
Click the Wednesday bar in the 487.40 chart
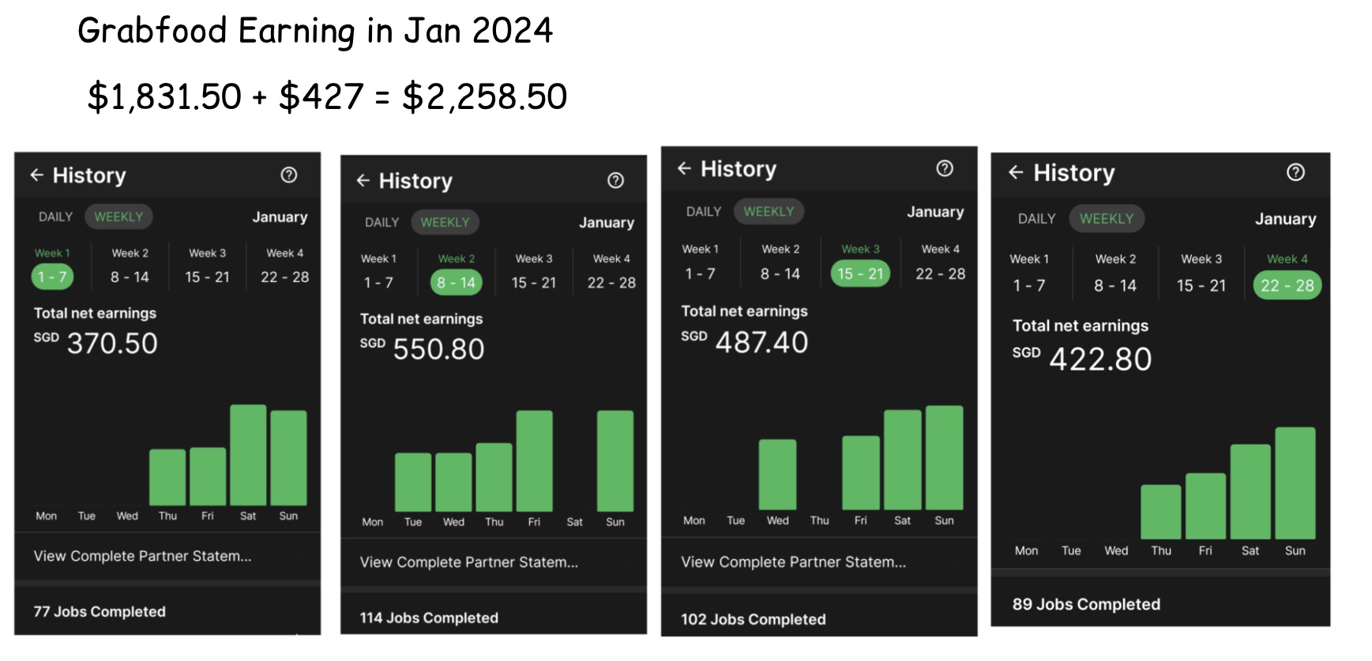[777, 474]
